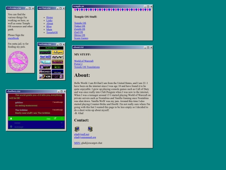Click the Chat label in the green chatbox bar

click(49, 119)
